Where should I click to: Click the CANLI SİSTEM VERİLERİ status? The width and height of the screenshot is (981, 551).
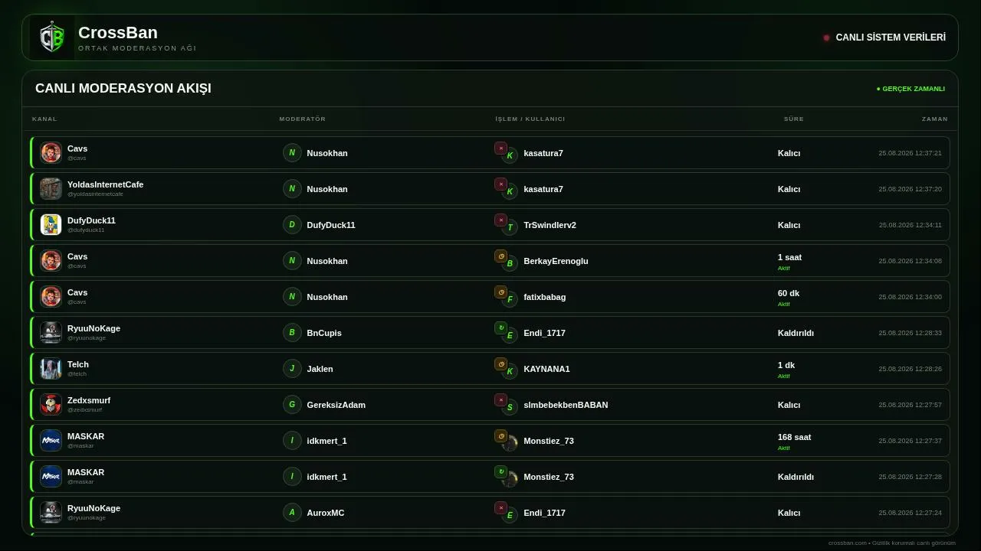click(884, 37)
